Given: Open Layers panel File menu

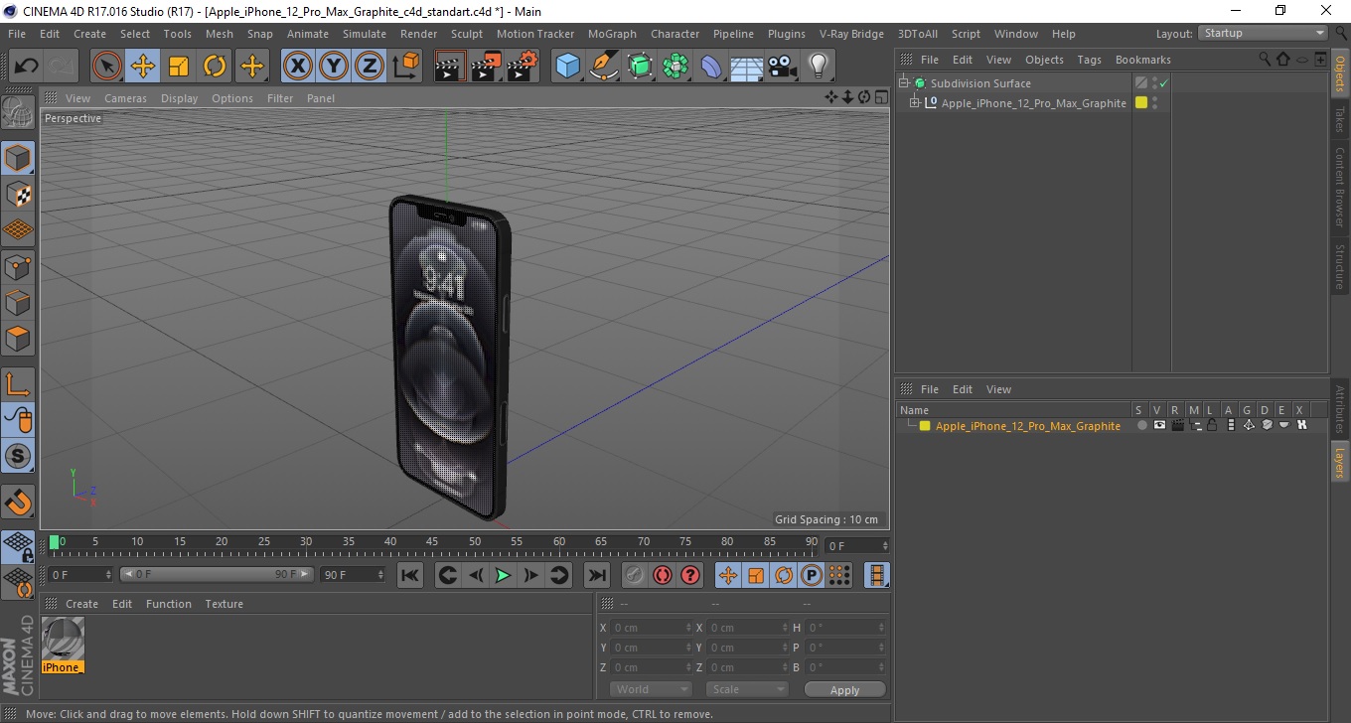Looking at the screenshot, I should coord(929,389).
